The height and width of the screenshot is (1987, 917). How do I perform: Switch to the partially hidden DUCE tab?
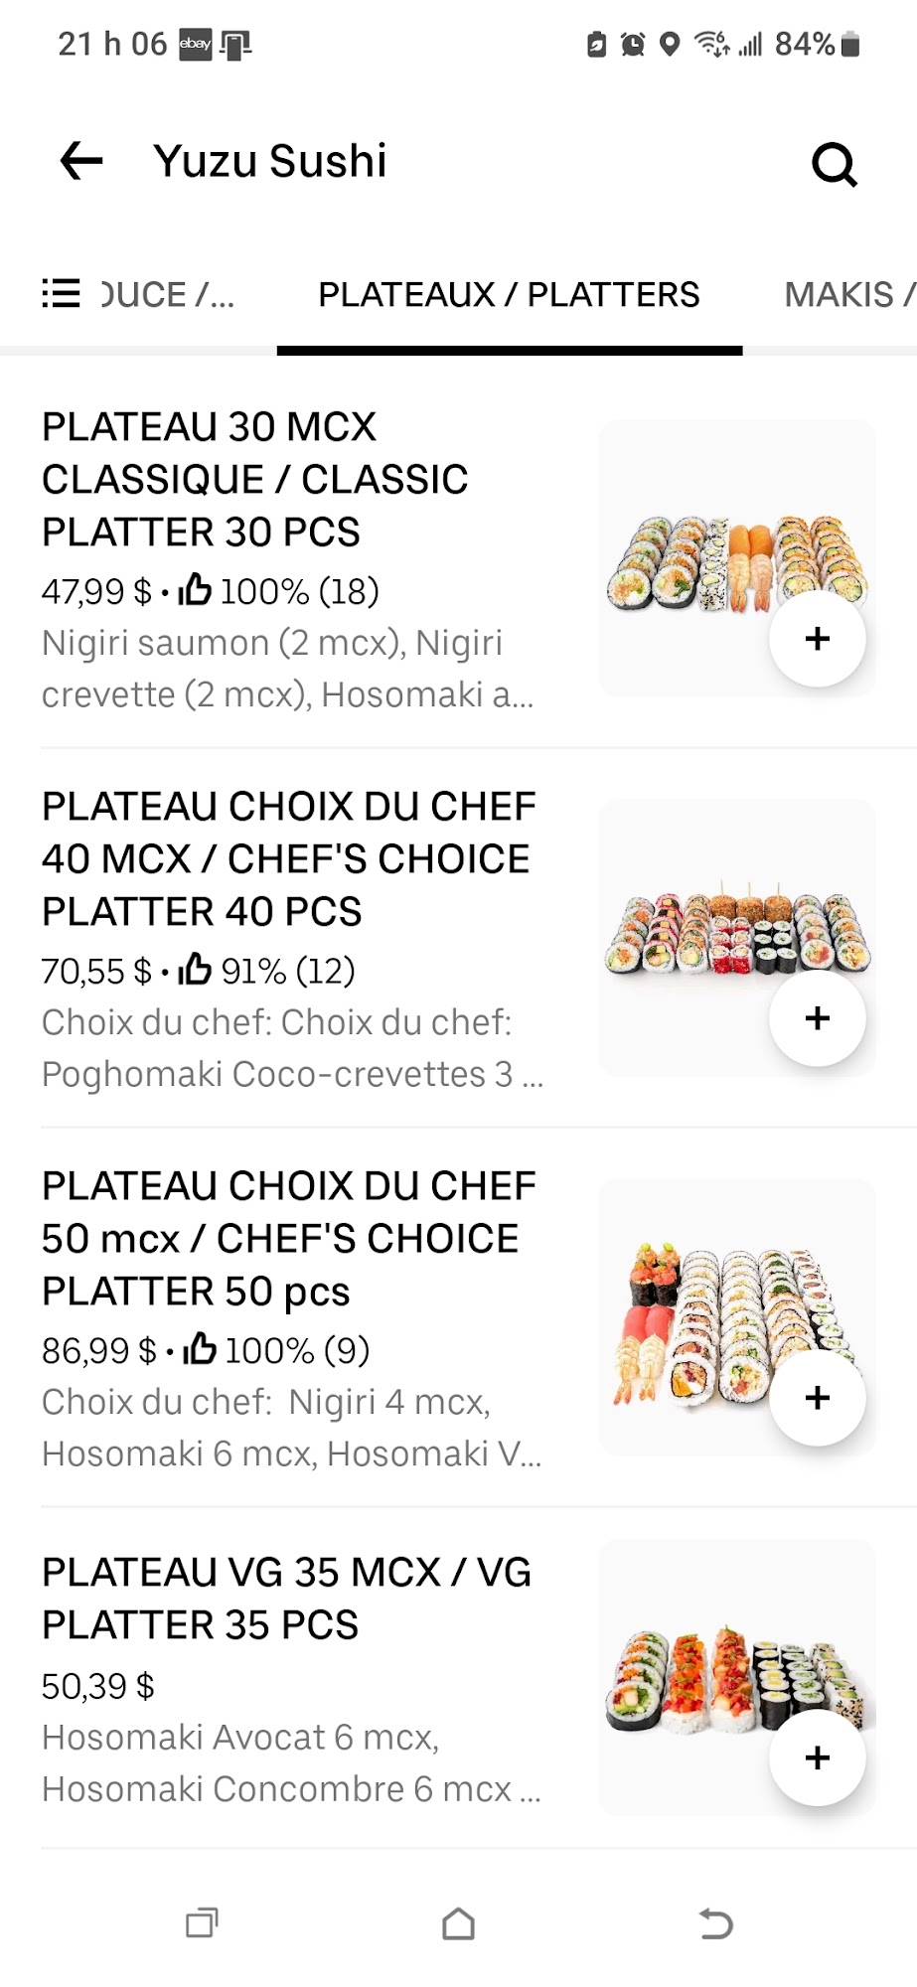pyautogui.click(x=168, y=294)
